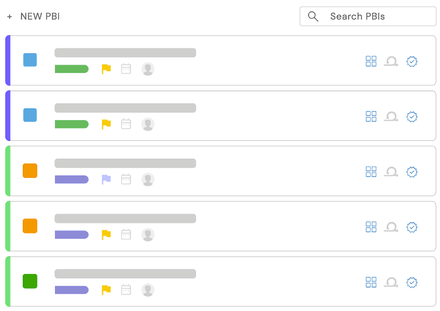440x311 pixels.
Task: Click the NEW PBI button
Action: coord(33,17)
